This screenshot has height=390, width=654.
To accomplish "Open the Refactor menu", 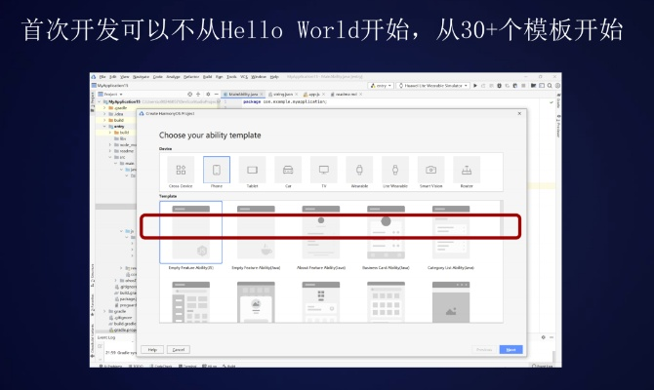I will [191, 76].
